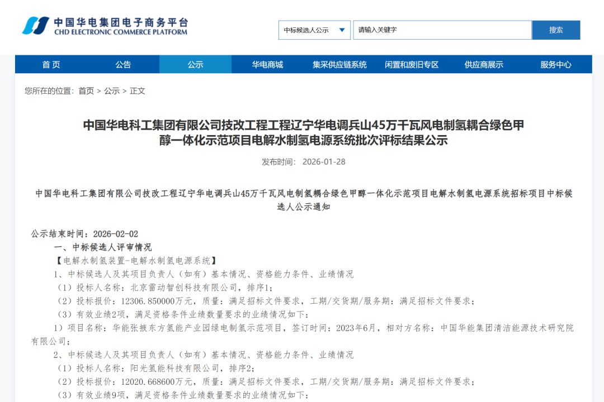Select 首页 from the navigation bar
Image resolution: width=604 pixels, height=402 pixels.
51,64
